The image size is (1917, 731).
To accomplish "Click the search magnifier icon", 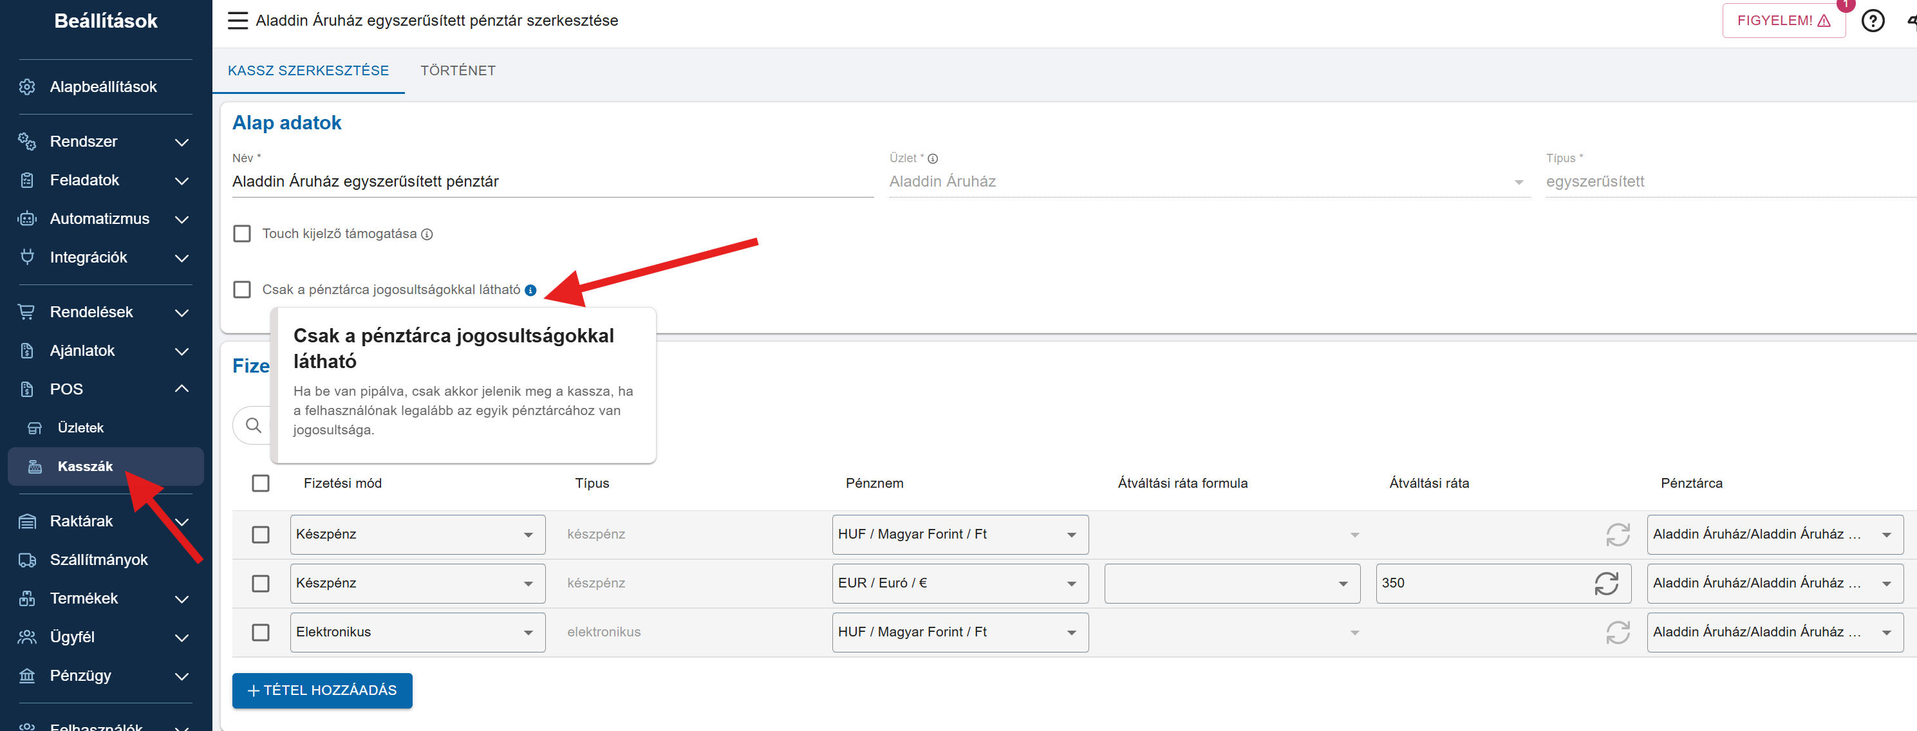I will (254, 425).
